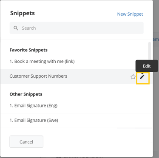The width and height of the screenshot is (159, 158).
Task: Click the dark Edit tooltip label
Action: pyautogui.click(x=147, y=66)
